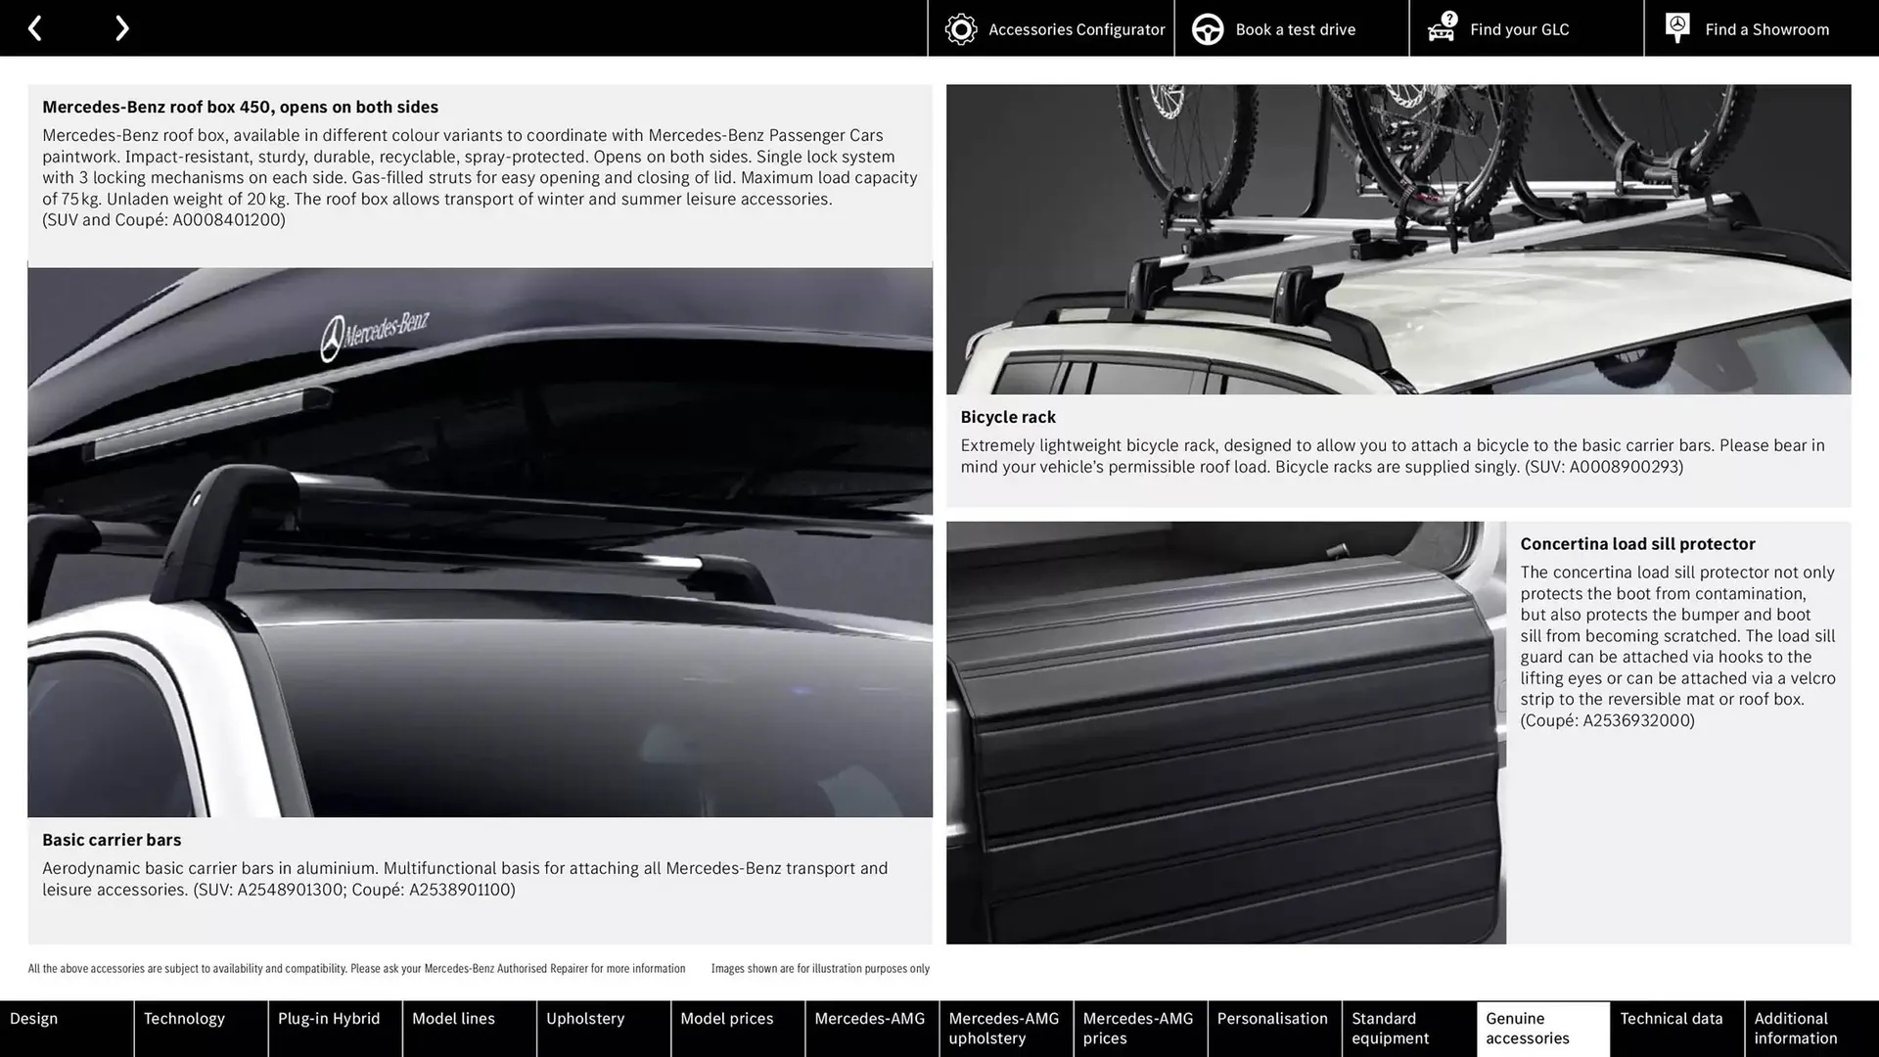Select the Book a test drive steering wheel icon
Image resolution: width=1879 pixels, height=1057 pixels.
(x=1207, y=28)
